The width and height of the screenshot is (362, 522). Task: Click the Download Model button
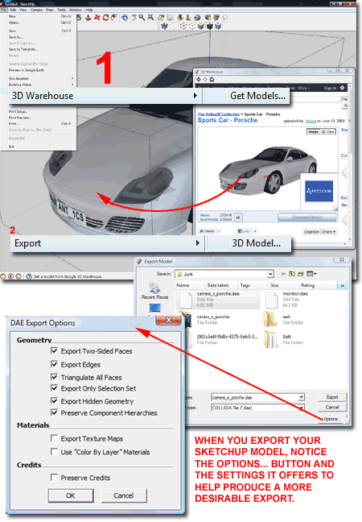306,217
